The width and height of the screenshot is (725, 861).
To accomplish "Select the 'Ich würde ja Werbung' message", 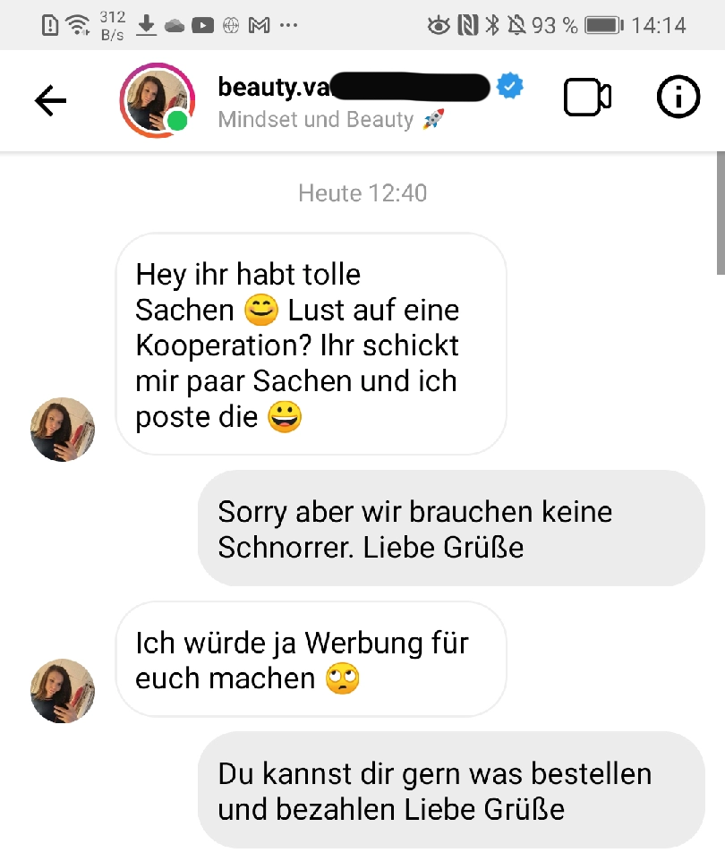I will [x=311, y=660].
